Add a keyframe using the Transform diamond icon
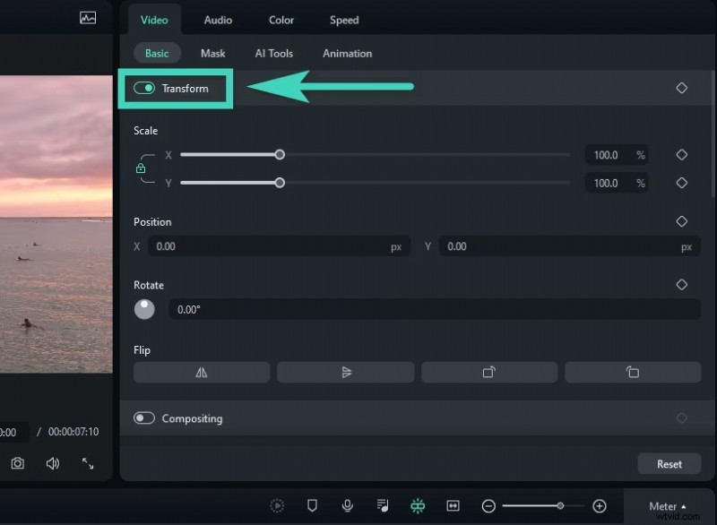Viewport: 717px width, 525px height. point(681,88)
